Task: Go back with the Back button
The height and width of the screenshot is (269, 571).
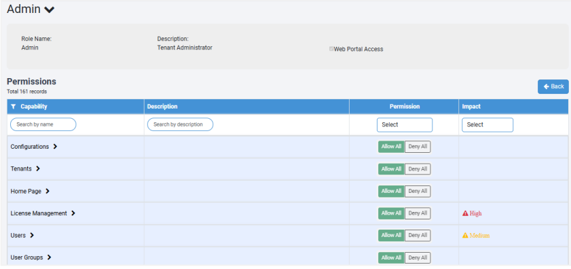Action: [x=553, y=86]
